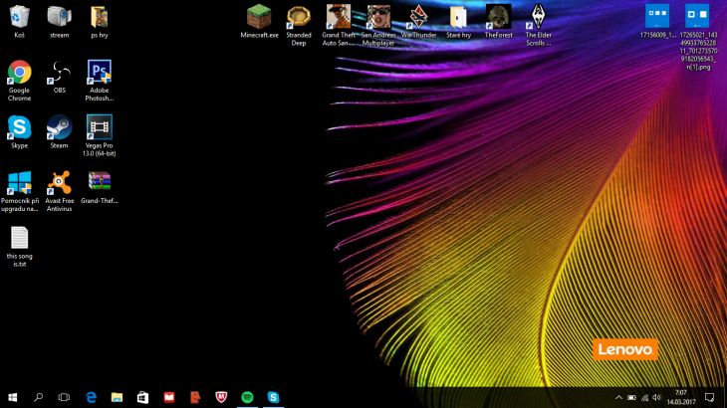The width and height of the screenshot is (727, 408).
Task: Select the WarThunder shortcut
Action: [x=418, y=17]
